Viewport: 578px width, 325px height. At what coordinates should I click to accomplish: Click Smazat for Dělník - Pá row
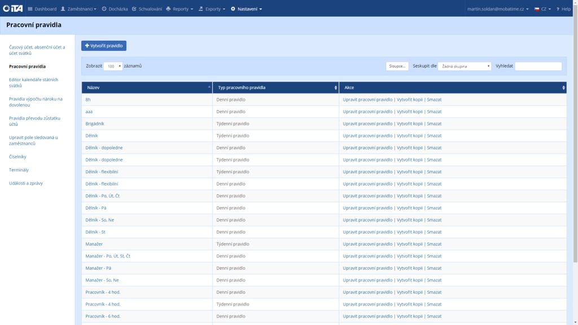click(434, 208)
